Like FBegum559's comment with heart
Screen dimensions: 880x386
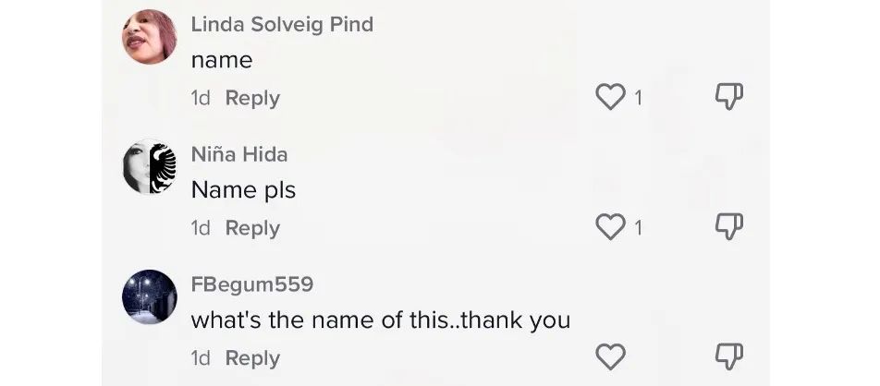coord(610,357)
